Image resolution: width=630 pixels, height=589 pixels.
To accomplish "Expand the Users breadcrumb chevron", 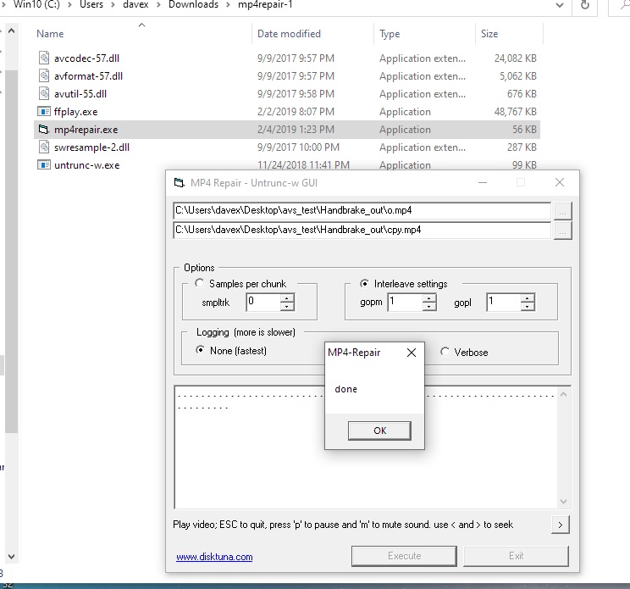I will pos(113,5).
